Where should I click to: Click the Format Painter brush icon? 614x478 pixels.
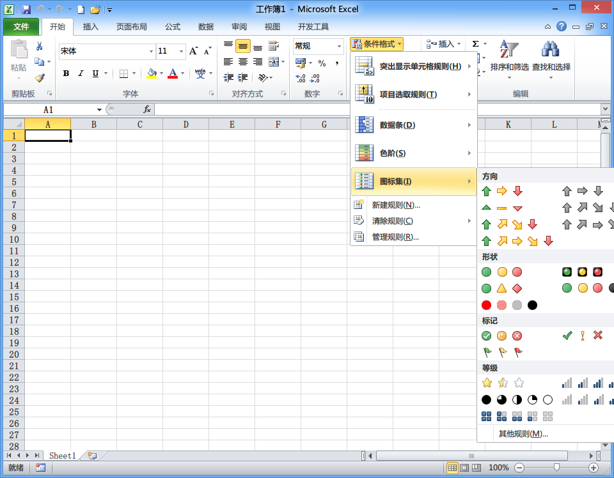click(x=40, y=78)
